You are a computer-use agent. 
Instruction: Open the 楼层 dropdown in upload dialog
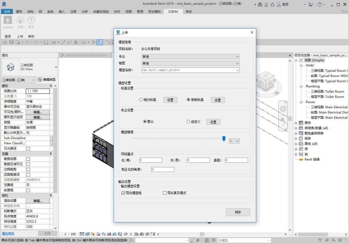tap(190, 64)
